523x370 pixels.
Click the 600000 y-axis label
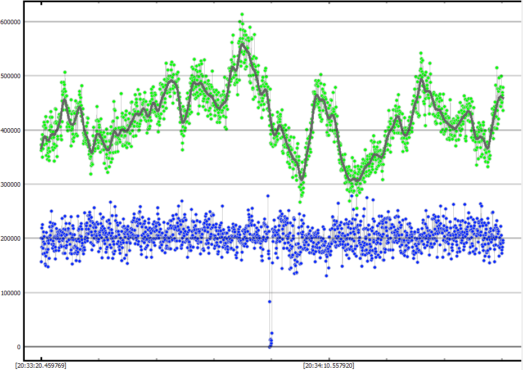coord(12,22)
